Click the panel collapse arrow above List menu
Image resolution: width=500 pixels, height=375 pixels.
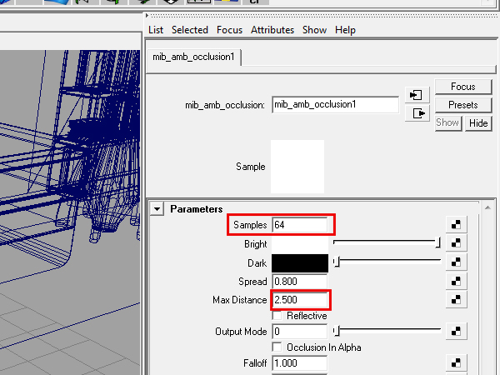pos(147,15)
